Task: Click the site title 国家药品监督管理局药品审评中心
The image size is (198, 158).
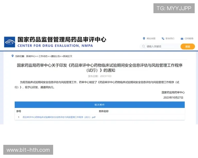Action: click(62, 39)
